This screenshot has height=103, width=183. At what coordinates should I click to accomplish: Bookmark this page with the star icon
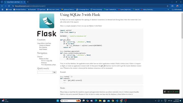(168, 6)
